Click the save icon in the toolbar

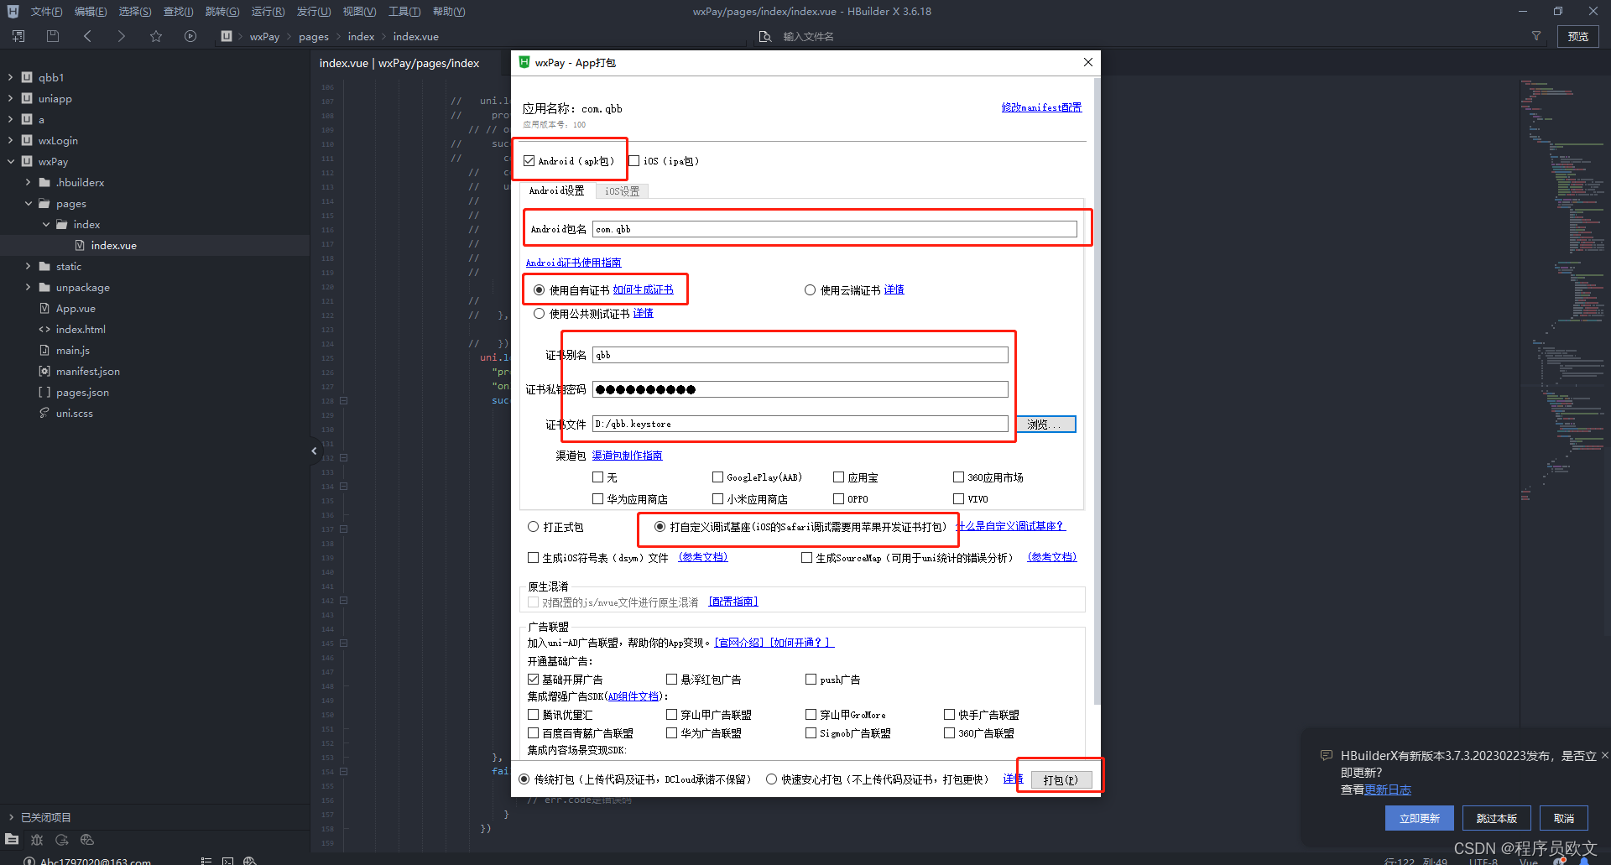point(52,36)
